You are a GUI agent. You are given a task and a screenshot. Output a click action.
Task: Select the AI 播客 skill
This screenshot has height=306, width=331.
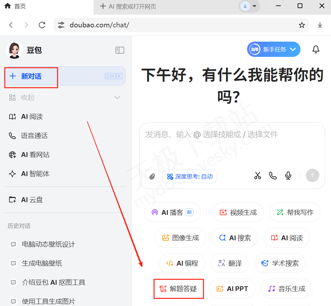[x=172, y=212]
